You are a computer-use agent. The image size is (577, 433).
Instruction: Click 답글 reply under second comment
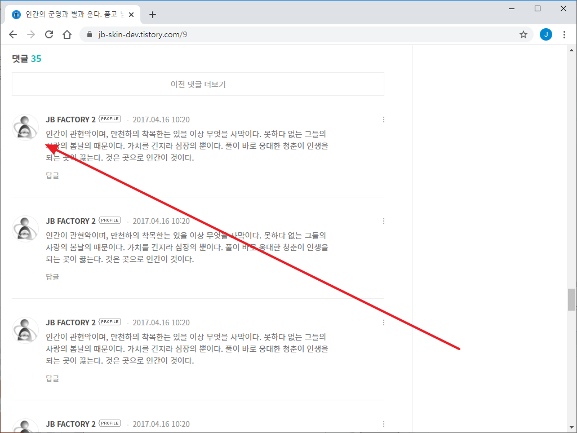click(52, 277)
